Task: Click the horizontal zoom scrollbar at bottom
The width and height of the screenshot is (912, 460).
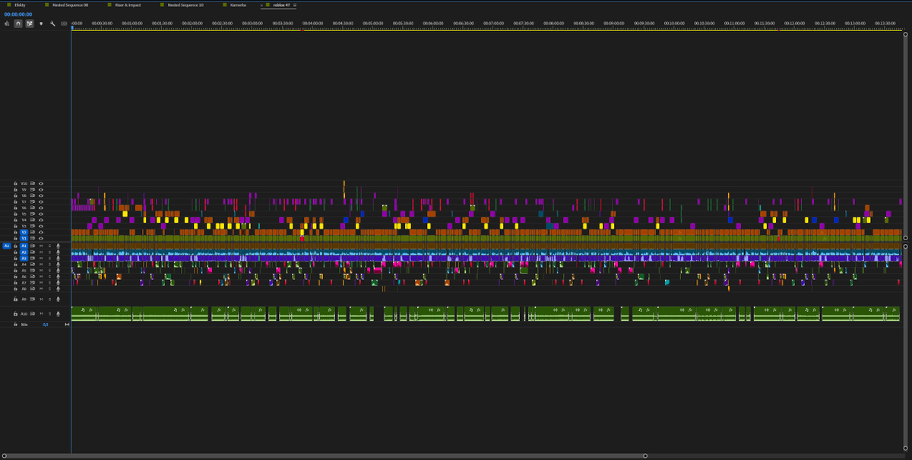Action: point(326,455)
